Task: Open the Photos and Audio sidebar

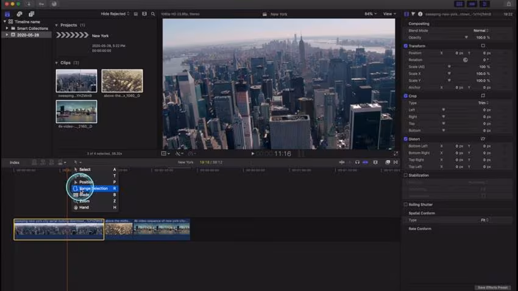Action: (20, 14)
